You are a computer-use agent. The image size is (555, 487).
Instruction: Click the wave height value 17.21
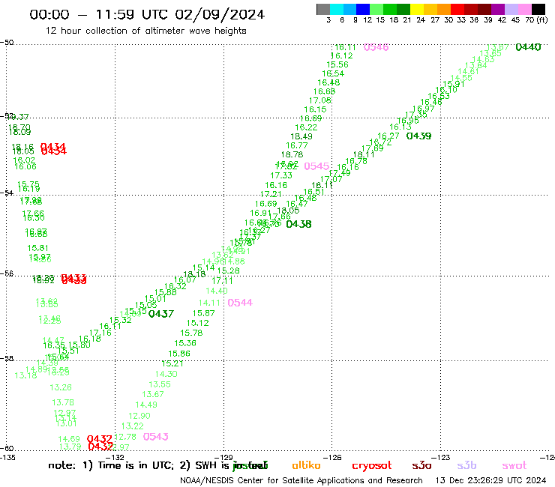pyautogui.click(x=271, y=195)
